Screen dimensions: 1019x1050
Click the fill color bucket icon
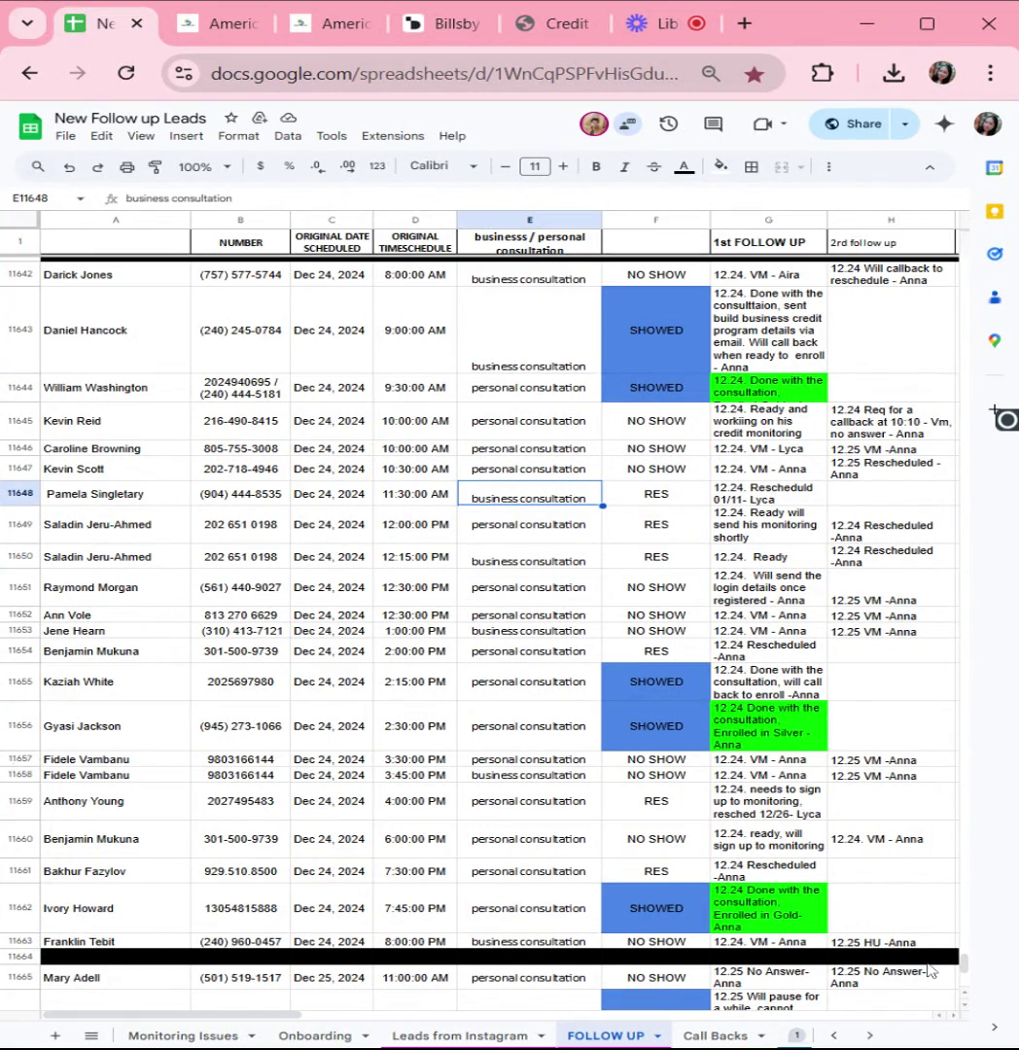point(720,166)
